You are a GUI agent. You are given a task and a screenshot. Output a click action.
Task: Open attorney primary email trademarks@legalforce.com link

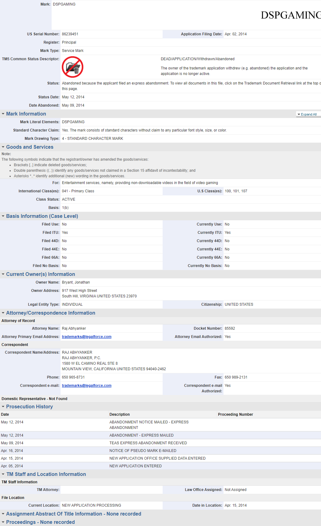[x=87, y=337]
